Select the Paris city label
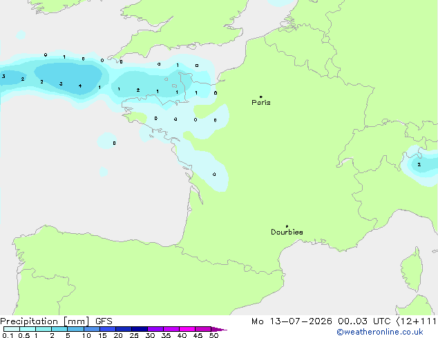This screenshot has width=438, height=338. click(261, 102)
